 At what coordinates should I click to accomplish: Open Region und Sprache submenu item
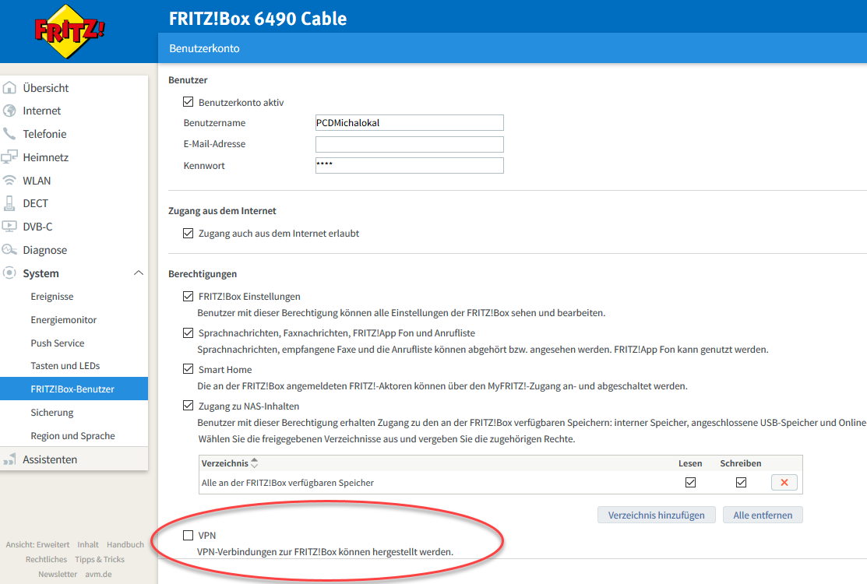(74, 435)
